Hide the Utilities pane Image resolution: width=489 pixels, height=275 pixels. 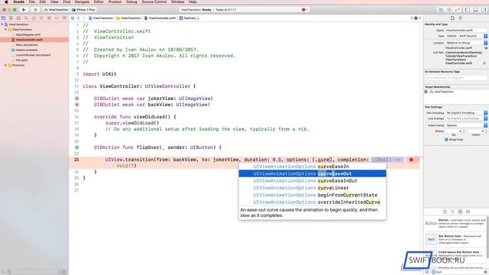pos(484,10)
